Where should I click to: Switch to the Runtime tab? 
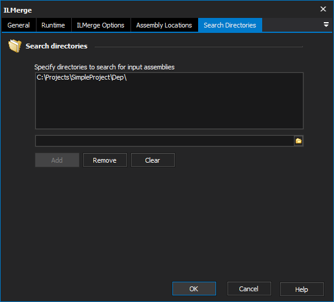53,25
